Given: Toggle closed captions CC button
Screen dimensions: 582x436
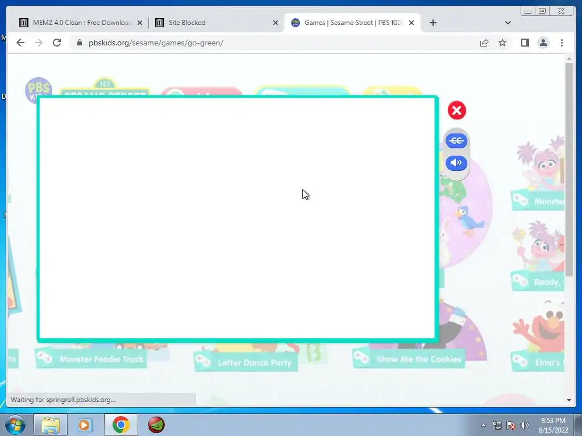Looking at the screenshot, I should (456, 141).
